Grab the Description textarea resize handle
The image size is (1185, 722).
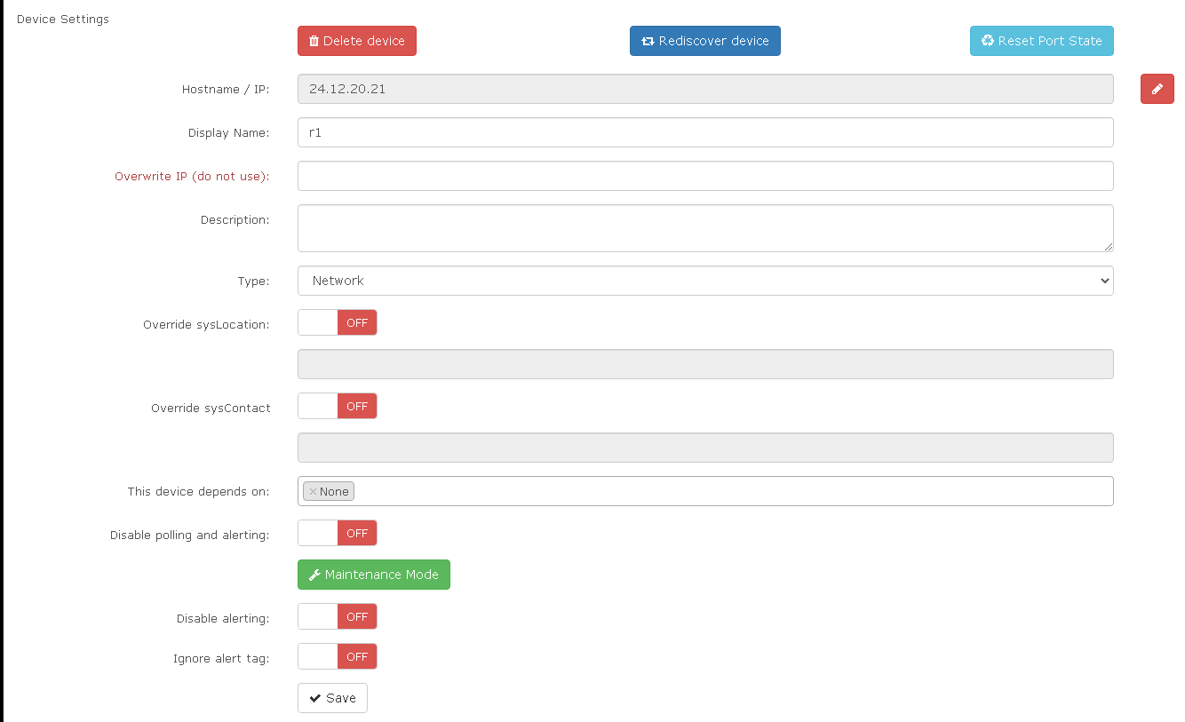coord(1108,246)
